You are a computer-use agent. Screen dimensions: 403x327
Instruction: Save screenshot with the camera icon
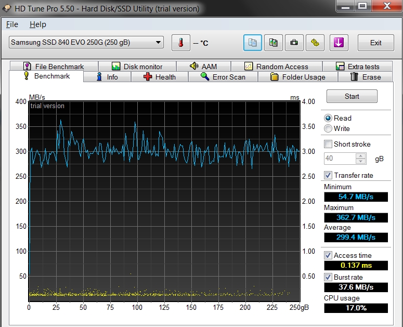tap(294, 43)
